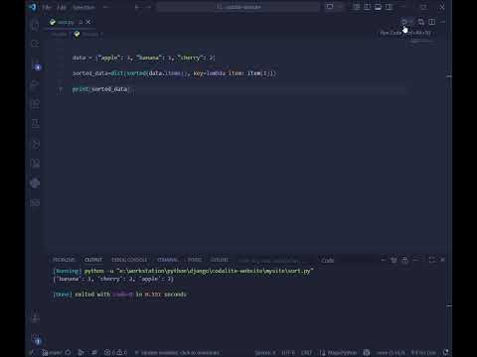Open the Edit menu

click(62, 7)
